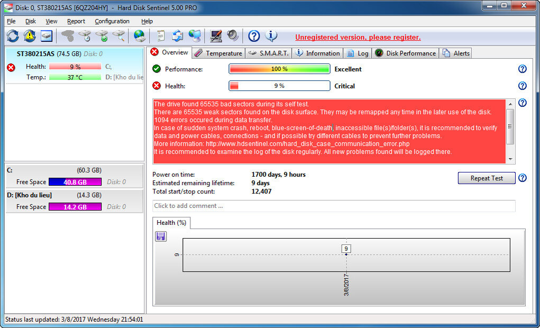Click the '12,407' start/stop count value
The image size is (540, 328).
click(x=261, y=191)
